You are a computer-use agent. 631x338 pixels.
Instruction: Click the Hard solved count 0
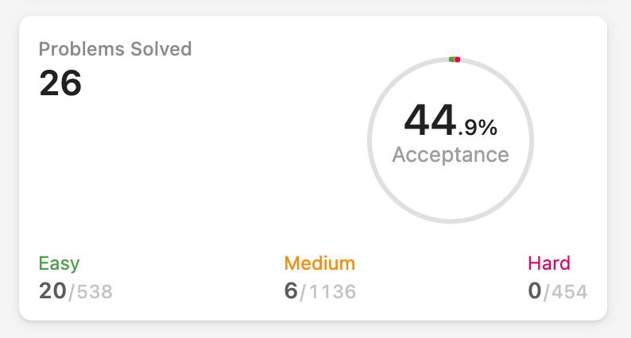point(535,291)
